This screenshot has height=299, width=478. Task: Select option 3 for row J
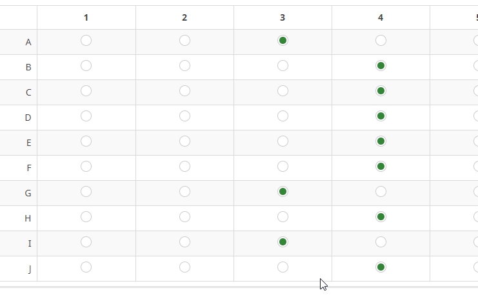click(283, 267)
